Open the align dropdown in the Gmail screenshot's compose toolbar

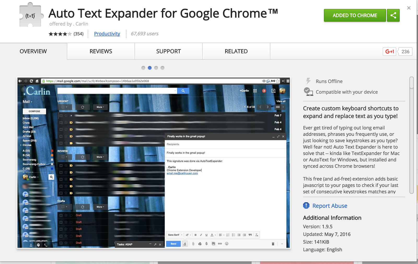[x=221, y=235]
